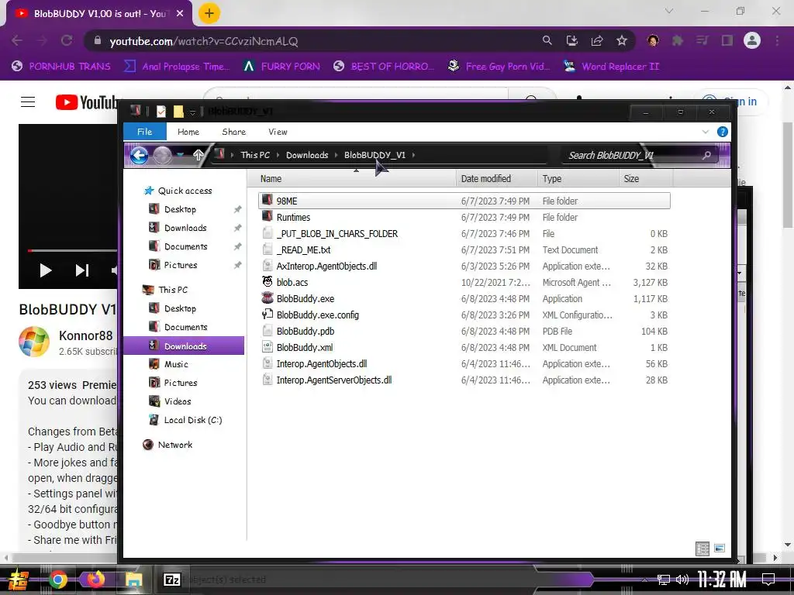Select the BlobBuddy.xml document
Screen dimensions: 794x595
(304, 348)
